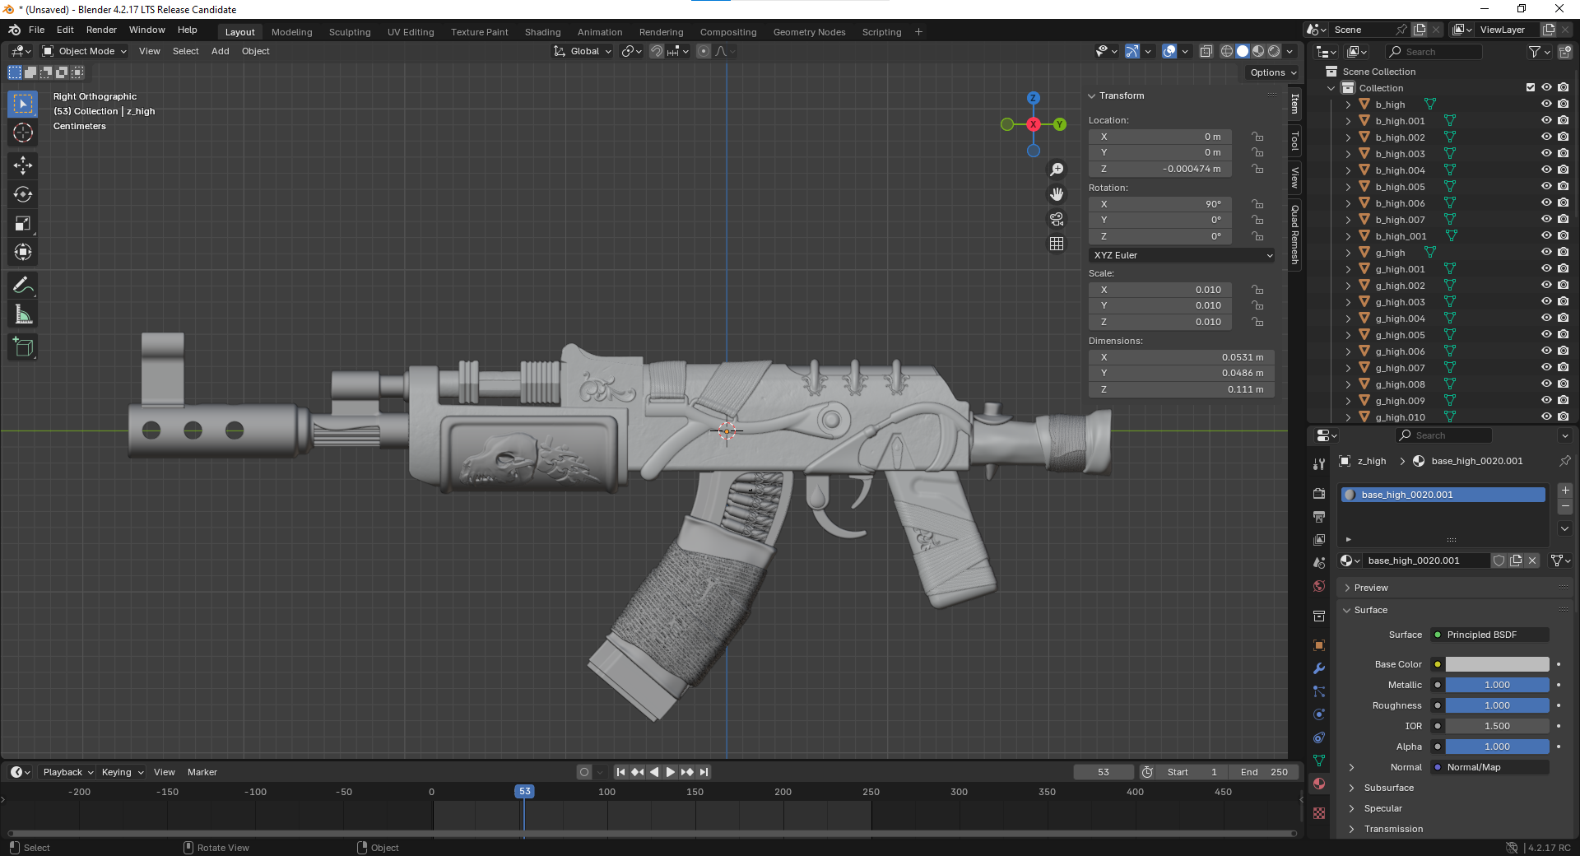
Task: Click the Metallic slider
Action: pyautogui.click(x=1497, y=685)
